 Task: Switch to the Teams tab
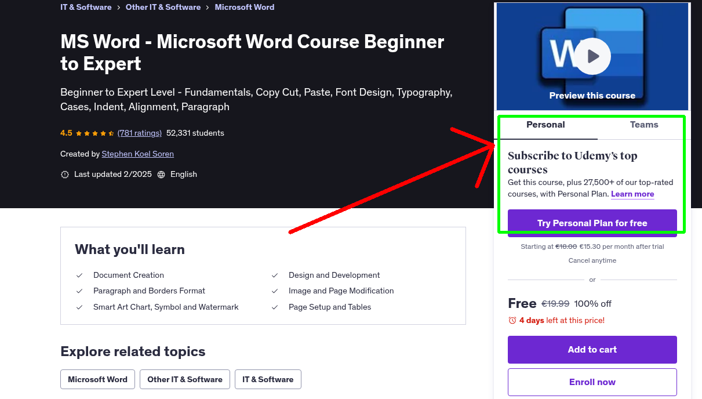[644, 125]
